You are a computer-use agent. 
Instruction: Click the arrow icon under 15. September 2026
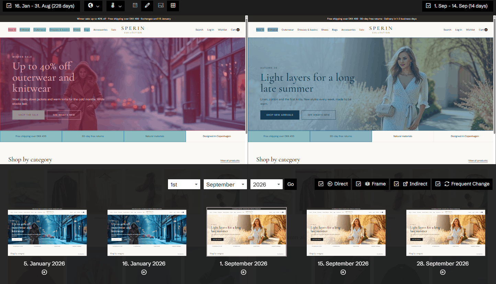point(343,272)
